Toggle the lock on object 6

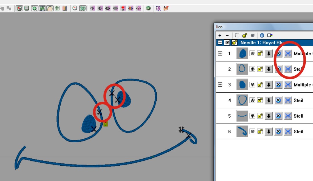tap(260, 131)
